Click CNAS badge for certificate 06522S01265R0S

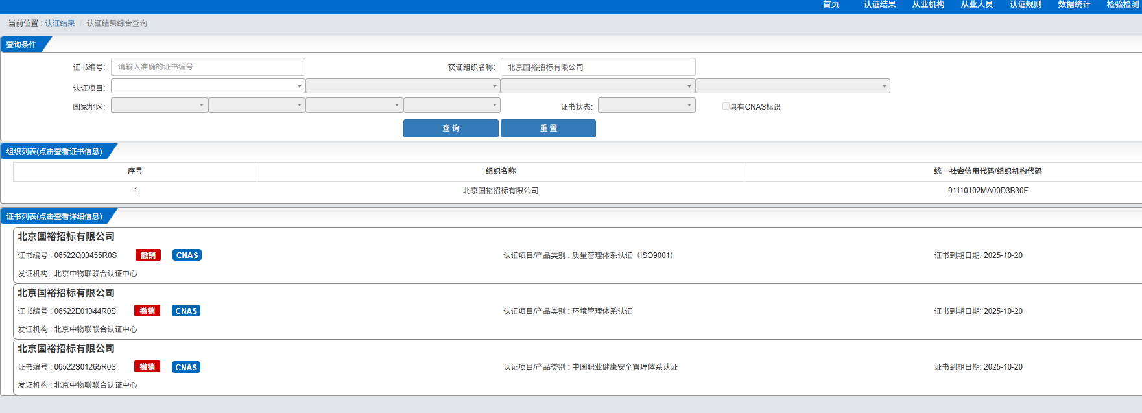(x=186, y=367)
